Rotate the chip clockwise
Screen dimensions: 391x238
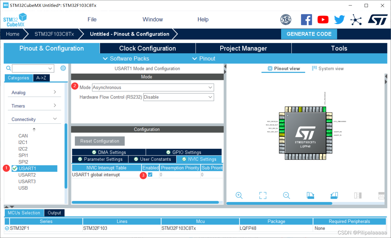coord(310,195)
